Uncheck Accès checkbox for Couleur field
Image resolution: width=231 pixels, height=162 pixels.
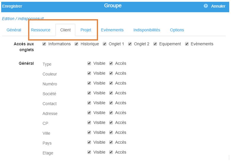click(x=111, y=73)
